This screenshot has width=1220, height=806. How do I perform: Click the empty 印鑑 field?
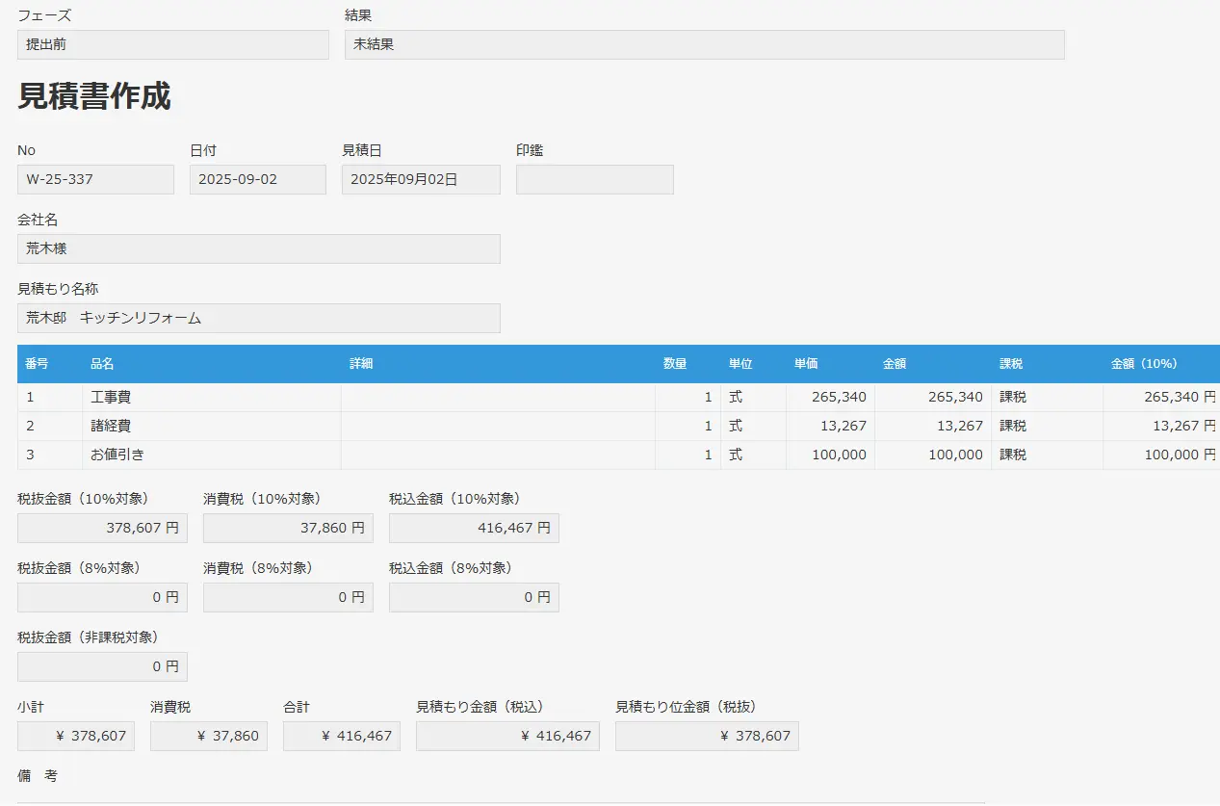pyautogui.click(x=594, y=179)
